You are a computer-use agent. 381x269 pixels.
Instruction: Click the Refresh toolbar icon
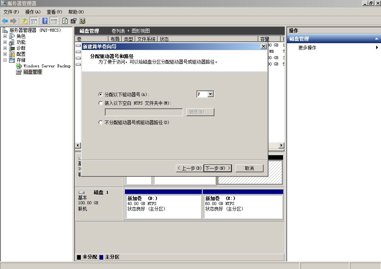[65, 21]
